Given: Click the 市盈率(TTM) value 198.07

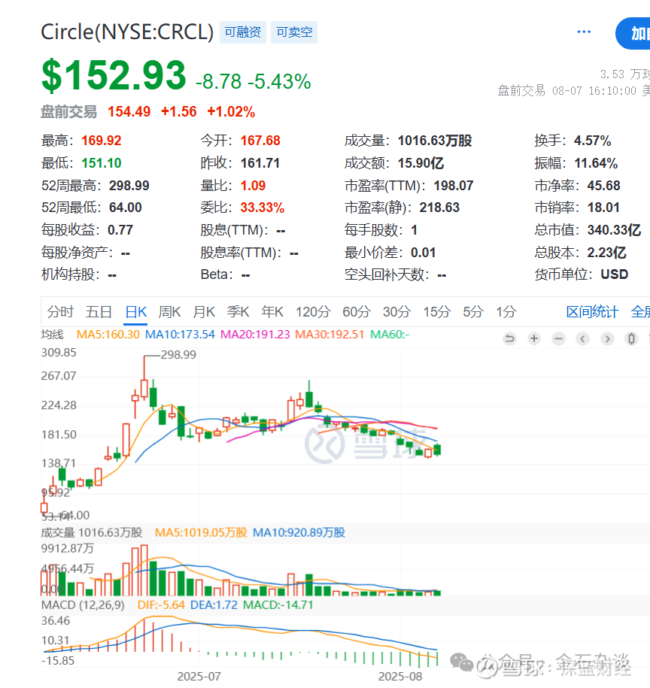Looking at the screenshot, I should click(x=454, y=186).
